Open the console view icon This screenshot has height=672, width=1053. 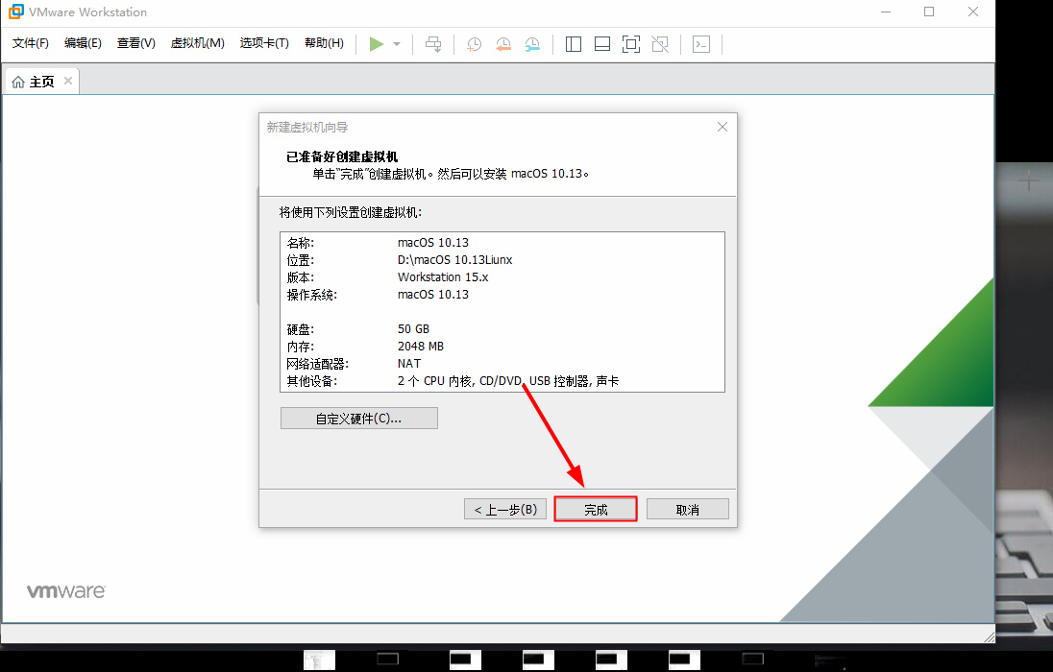click(x=701, y=44)
